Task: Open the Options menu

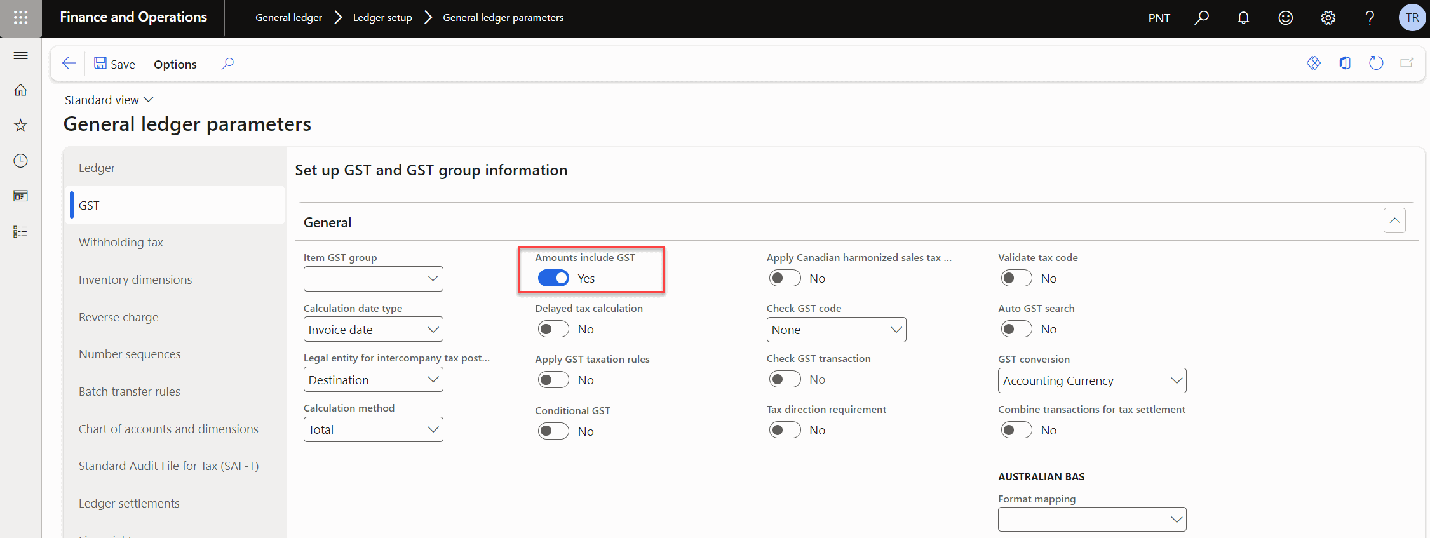Action: [x=175, y=64]
